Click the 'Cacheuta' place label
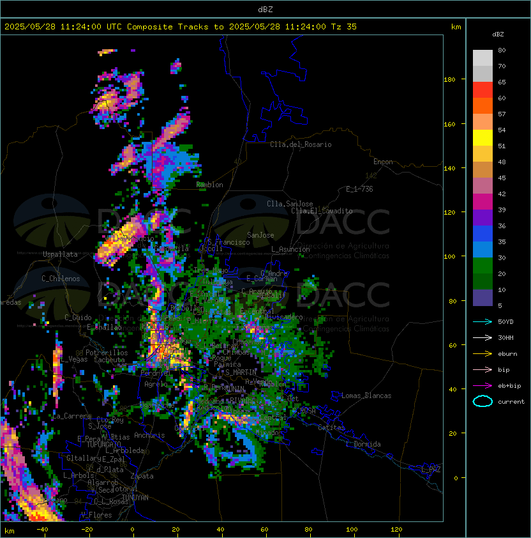 tap(109, 360)
